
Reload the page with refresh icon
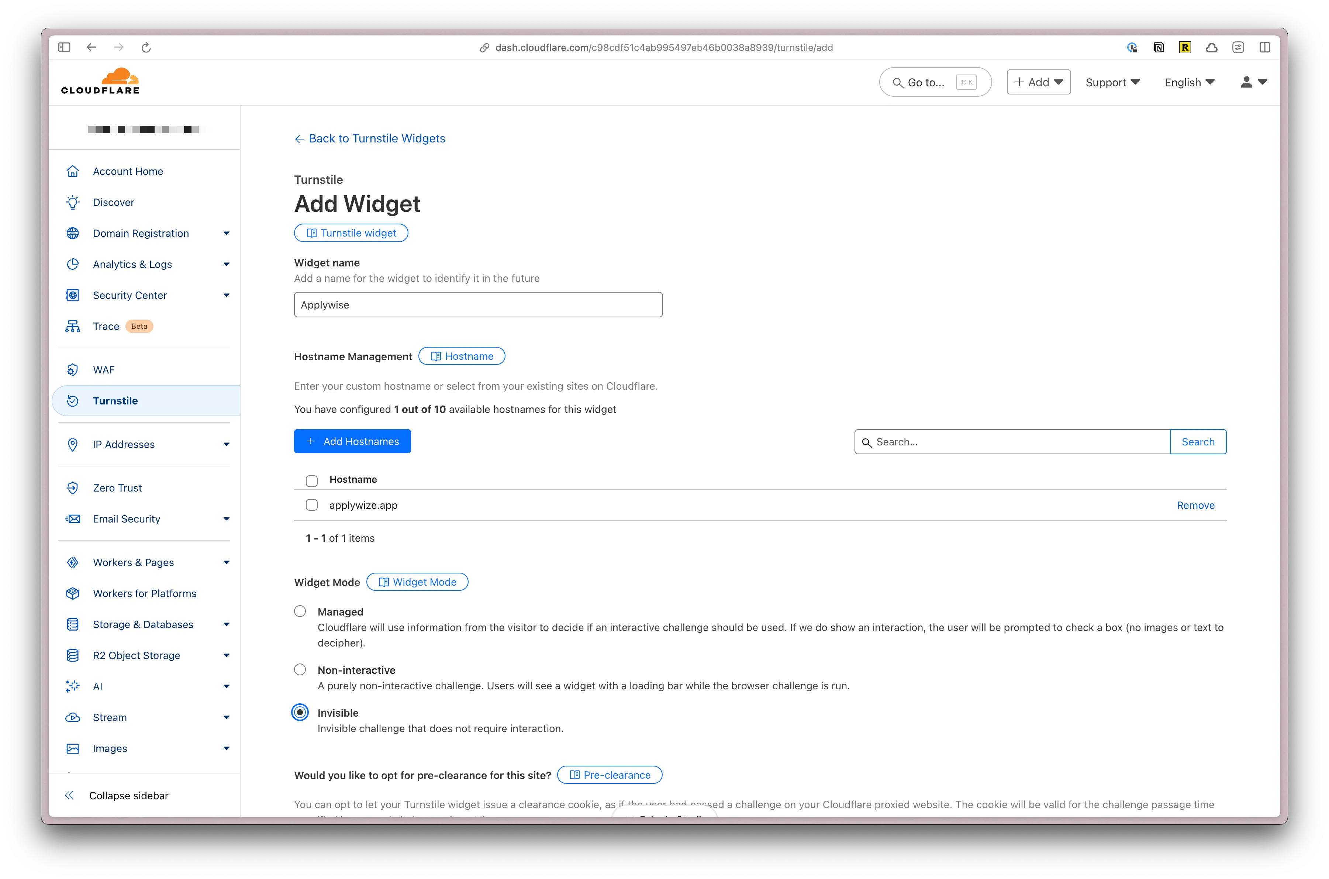coord(146,47)
